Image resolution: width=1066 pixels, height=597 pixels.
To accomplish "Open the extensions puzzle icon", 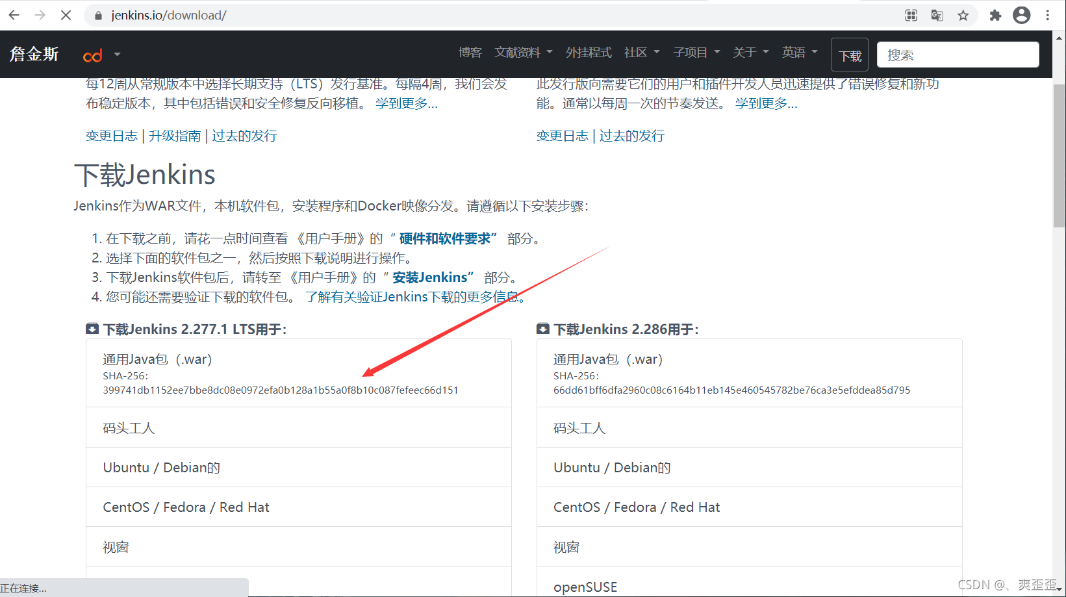I will 995,15.
